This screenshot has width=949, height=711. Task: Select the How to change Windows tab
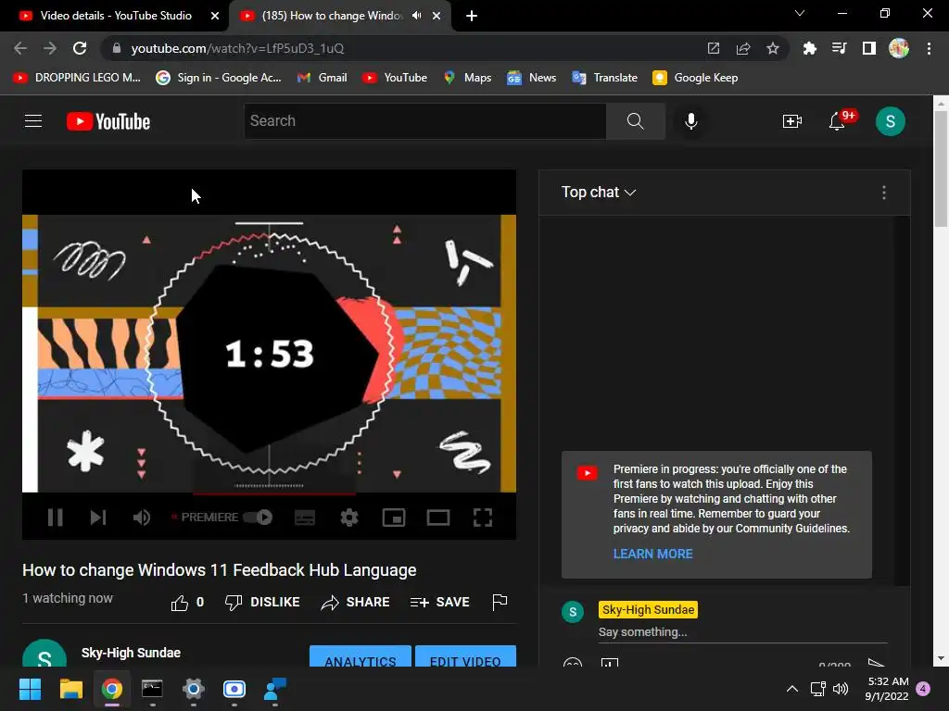pos(330,16)
